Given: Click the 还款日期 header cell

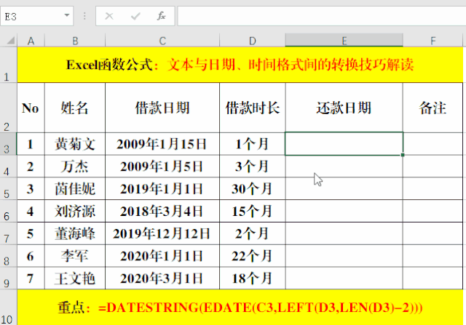Looking at the screenshot, I should click(344, 108).
